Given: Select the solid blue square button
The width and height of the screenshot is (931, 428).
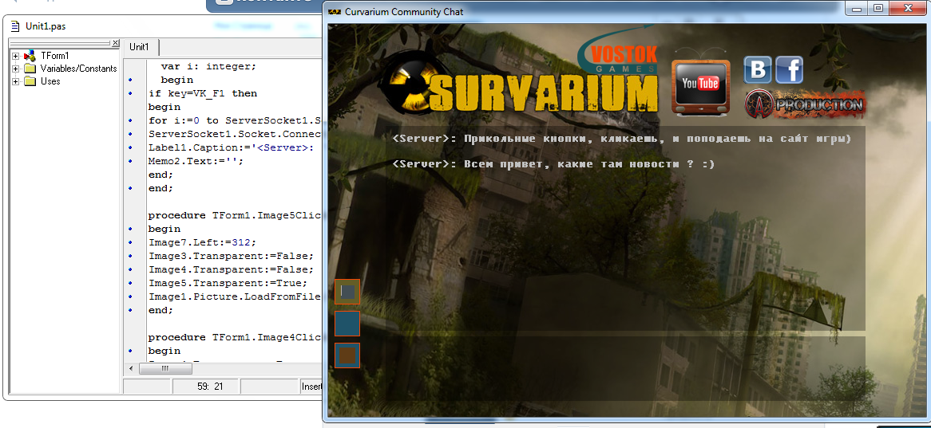Looking at the screenshot, I should (x=347, y=324).
